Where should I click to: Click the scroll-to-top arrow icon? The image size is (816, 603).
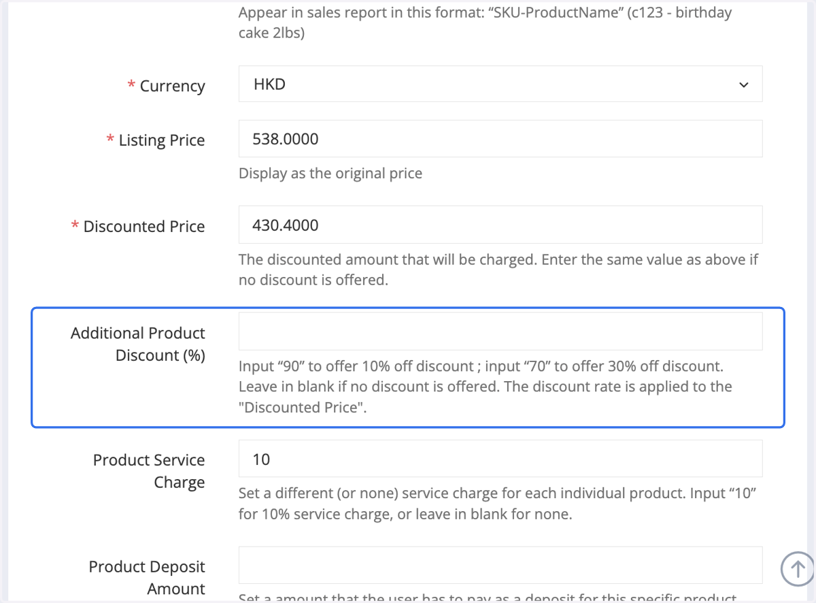point(798,568)
